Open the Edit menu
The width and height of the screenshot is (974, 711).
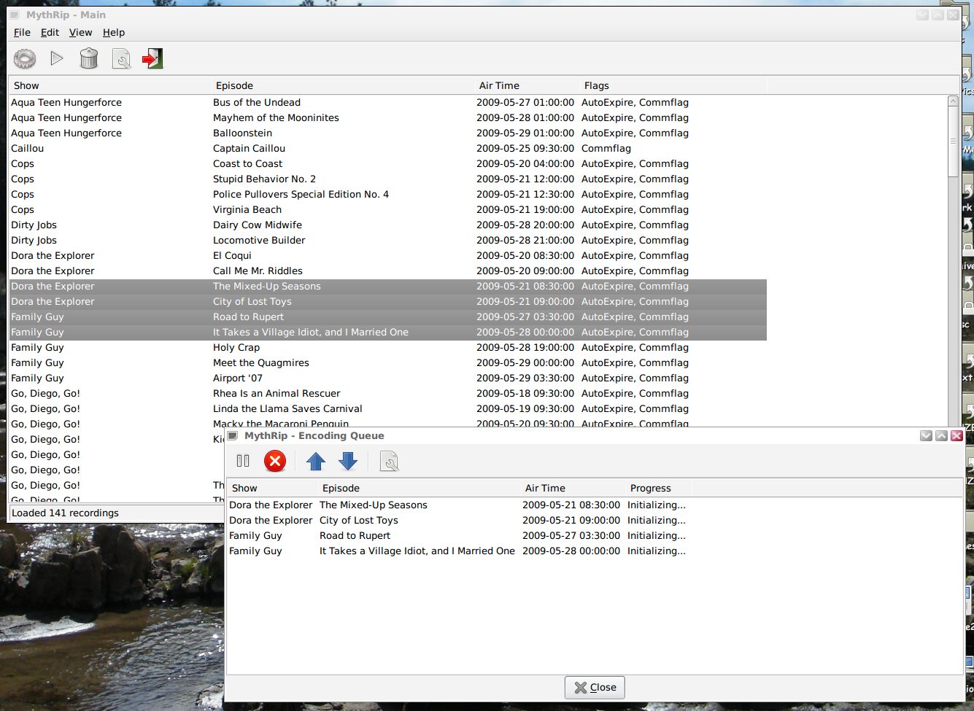(50, 32)
